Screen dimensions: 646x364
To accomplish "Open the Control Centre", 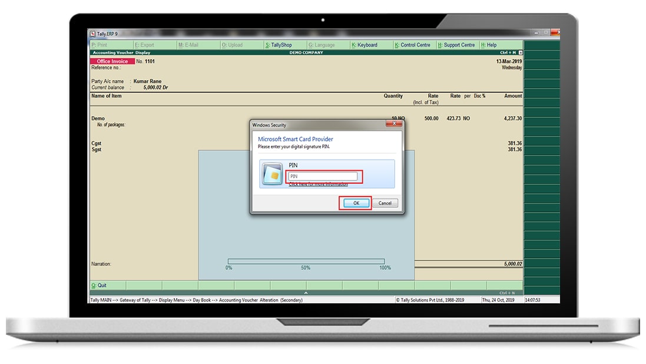I will tap(415, 45).
